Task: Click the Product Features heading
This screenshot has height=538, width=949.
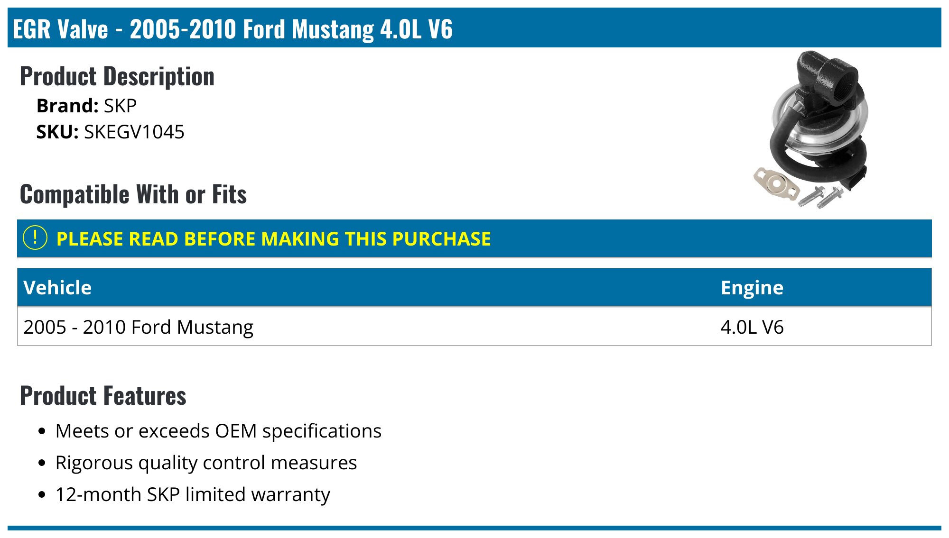Action: click(x=103, y=396)
